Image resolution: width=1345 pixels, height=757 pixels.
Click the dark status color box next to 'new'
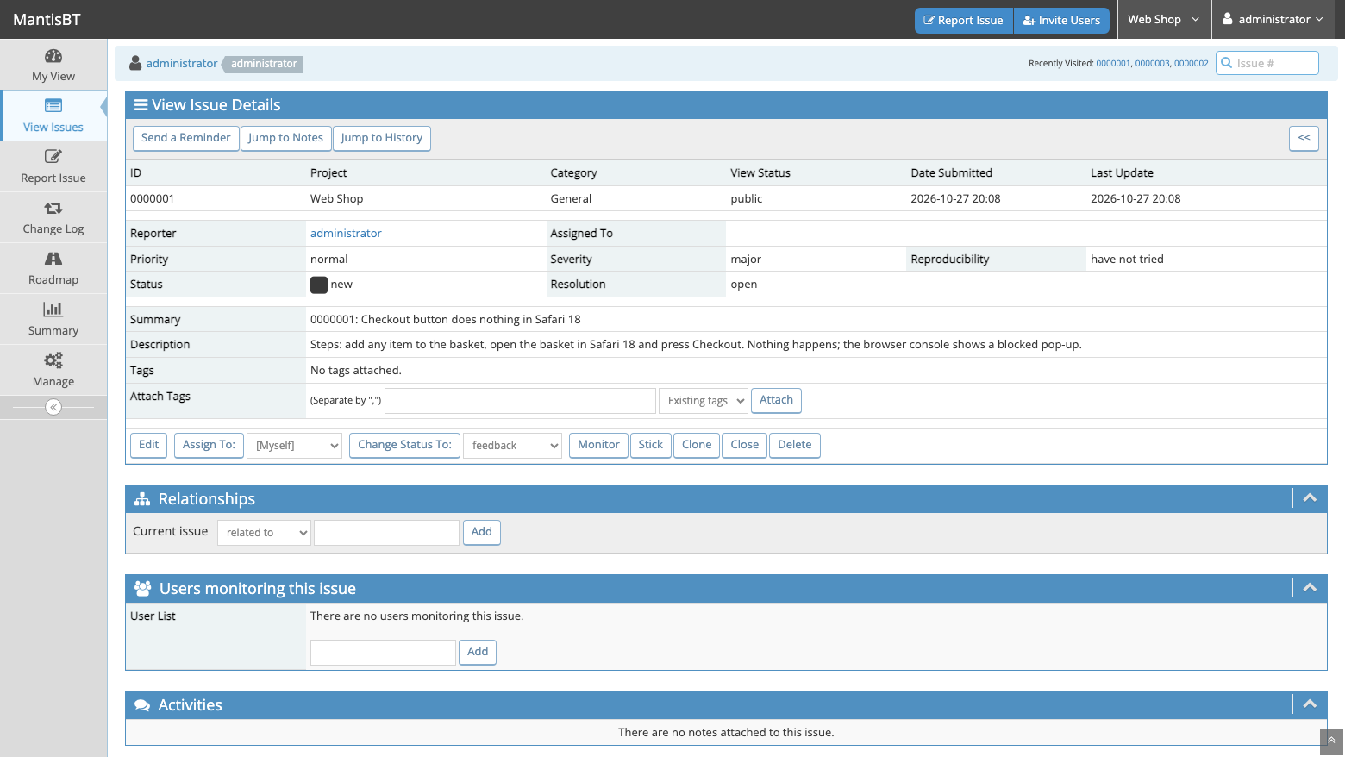click(319, 285)
